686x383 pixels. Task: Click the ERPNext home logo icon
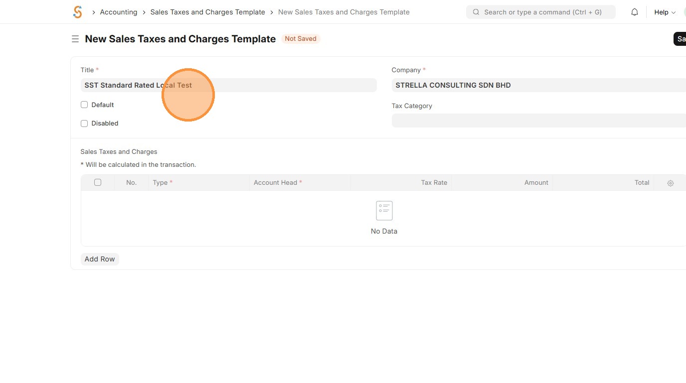click(x=77, y=12)
